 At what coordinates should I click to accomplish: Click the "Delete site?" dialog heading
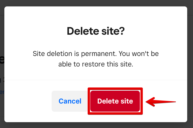coord(95,31)
